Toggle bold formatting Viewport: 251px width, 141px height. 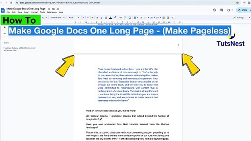(97, 18)
